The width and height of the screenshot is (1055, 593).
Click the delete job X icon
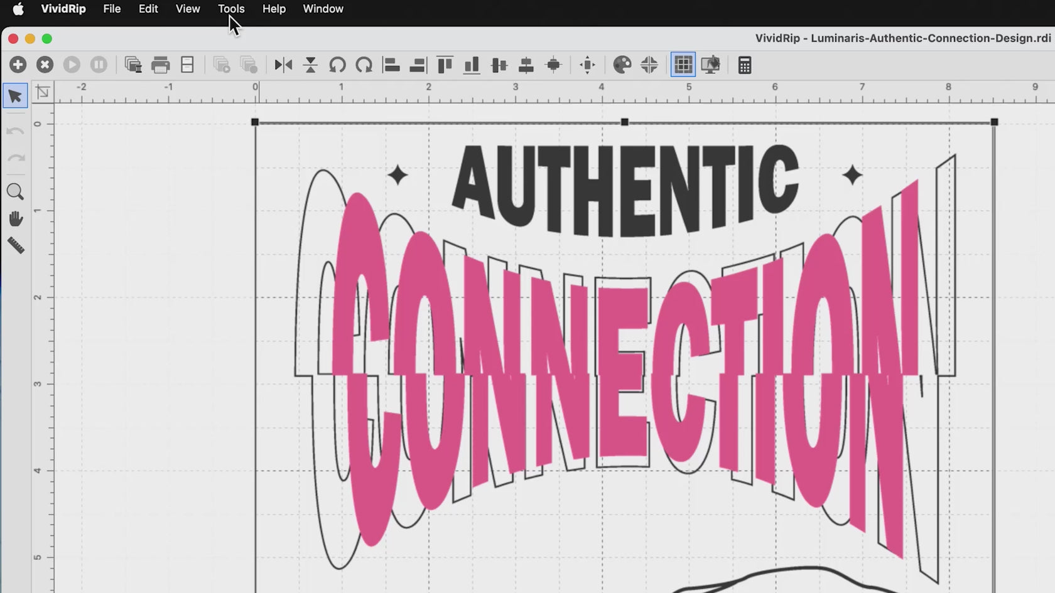[45, 65]
